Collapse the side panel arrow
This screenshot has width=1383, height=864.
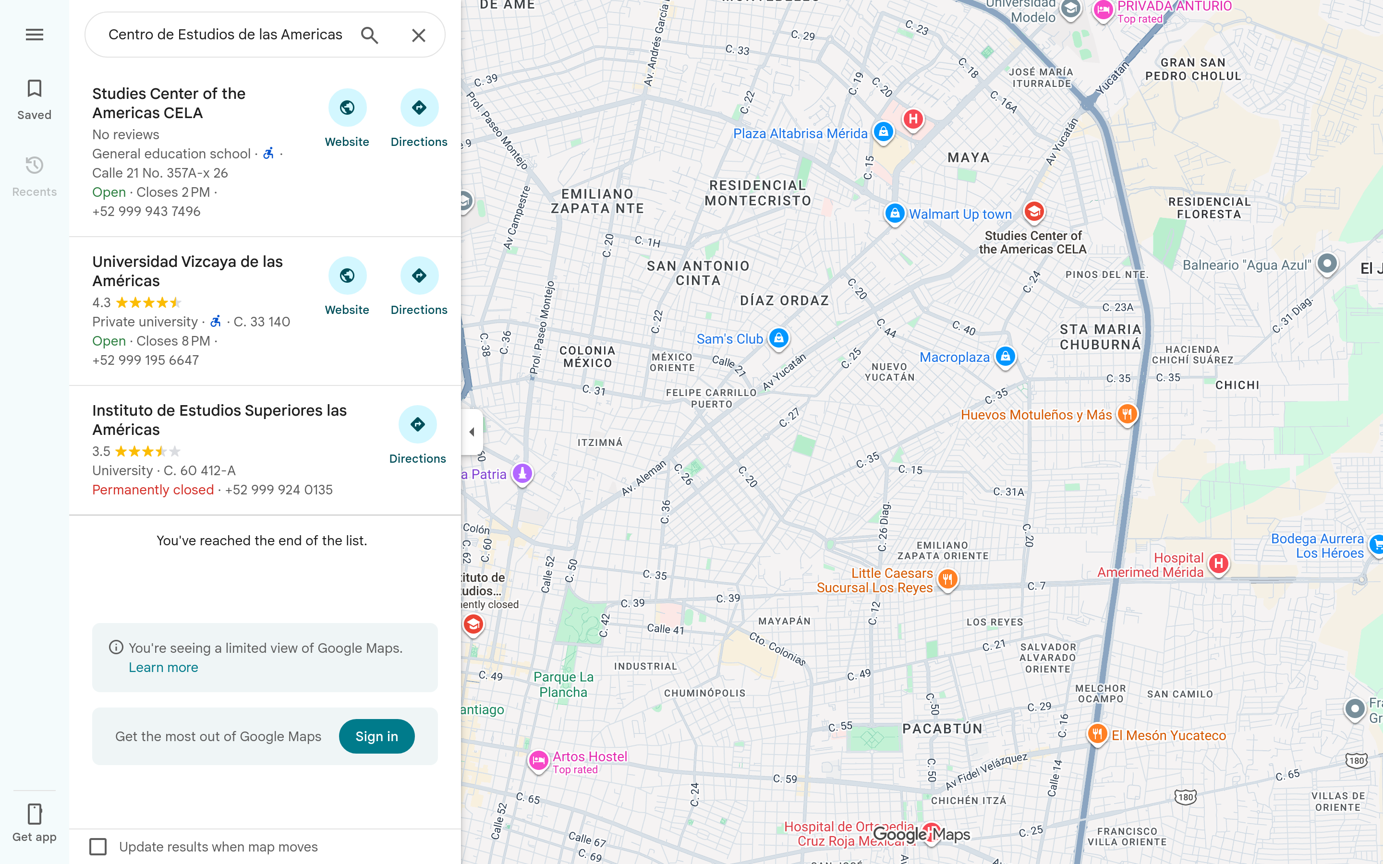click(x=472, y=432)
